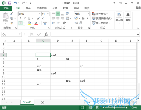This screenshot has height=110, width=141.
Task: Add a new sheet with plus button
Action: tap(43, 102)
